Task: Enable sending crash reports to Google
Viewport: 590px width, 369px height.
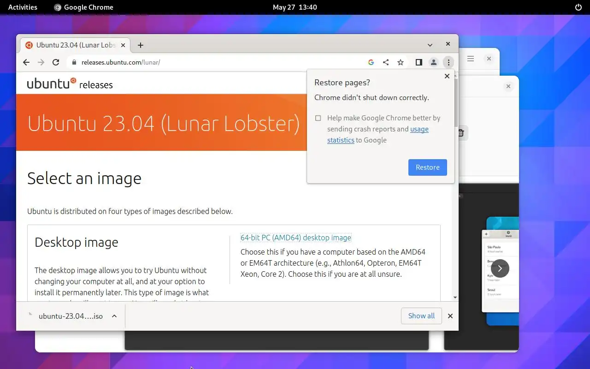Action: (318, 118)
